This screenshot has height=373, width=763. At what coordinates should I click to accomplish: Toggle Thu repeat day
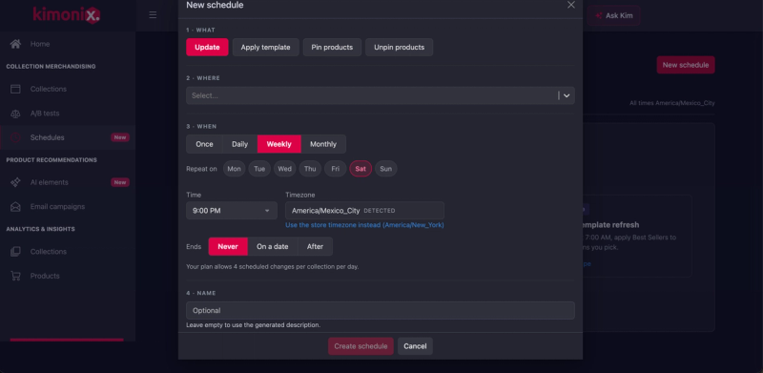[x=310, y=169]
